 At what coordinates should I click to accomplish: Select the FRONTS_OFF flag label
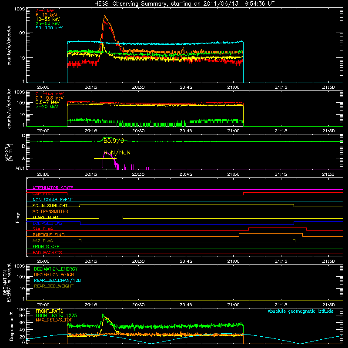point(46,247)
